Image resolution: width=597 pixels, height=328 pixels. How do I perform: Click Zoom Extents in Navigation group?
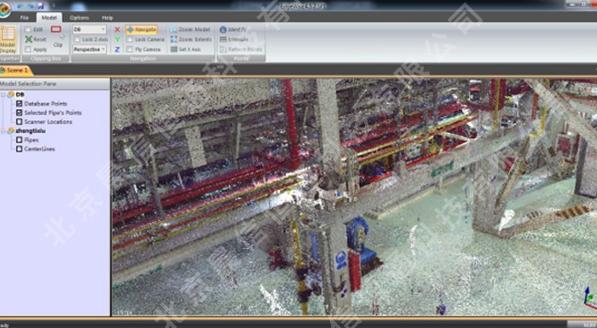coord(191,39)
